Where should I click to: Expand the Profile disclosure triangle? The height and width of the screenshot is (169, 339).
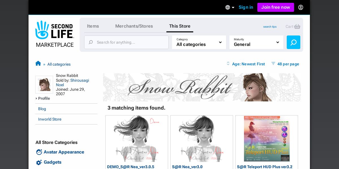coord(36,98)
